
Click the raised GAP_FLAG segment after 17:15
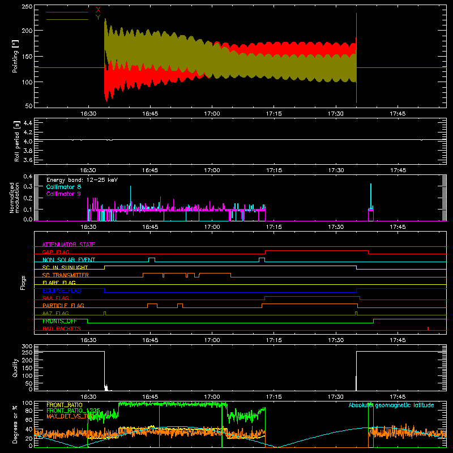(317, 251)
